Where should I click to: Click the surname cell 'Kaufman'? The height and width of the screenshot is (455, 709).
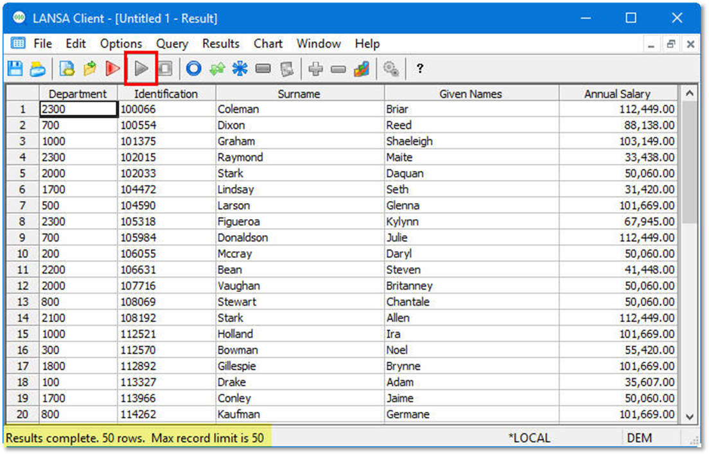coord(301,415)
